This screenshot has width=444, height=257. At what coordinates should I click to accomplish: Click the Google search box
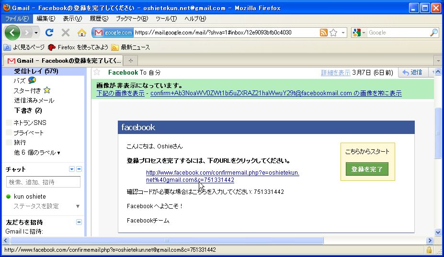(x=398, y=33)
